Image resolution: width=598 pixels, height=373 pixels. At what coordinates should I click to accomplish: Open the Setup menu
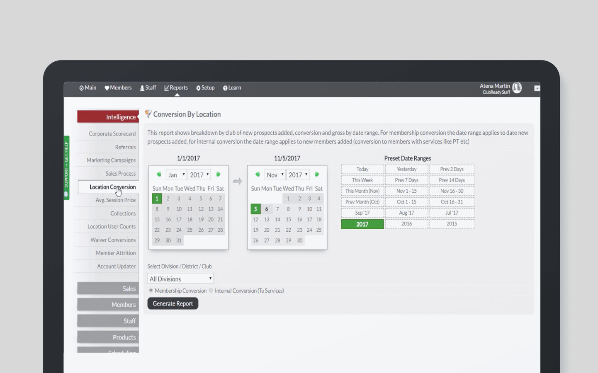[205, 88]
